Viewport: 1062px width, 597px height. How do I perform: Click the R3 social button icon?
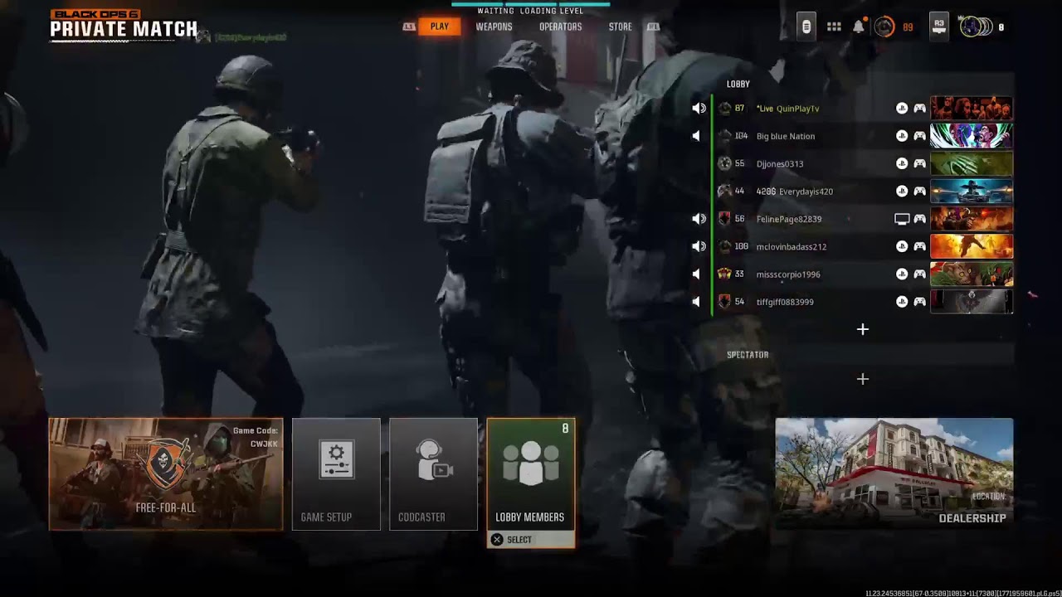pyautogui.click(x=938, y=27)
